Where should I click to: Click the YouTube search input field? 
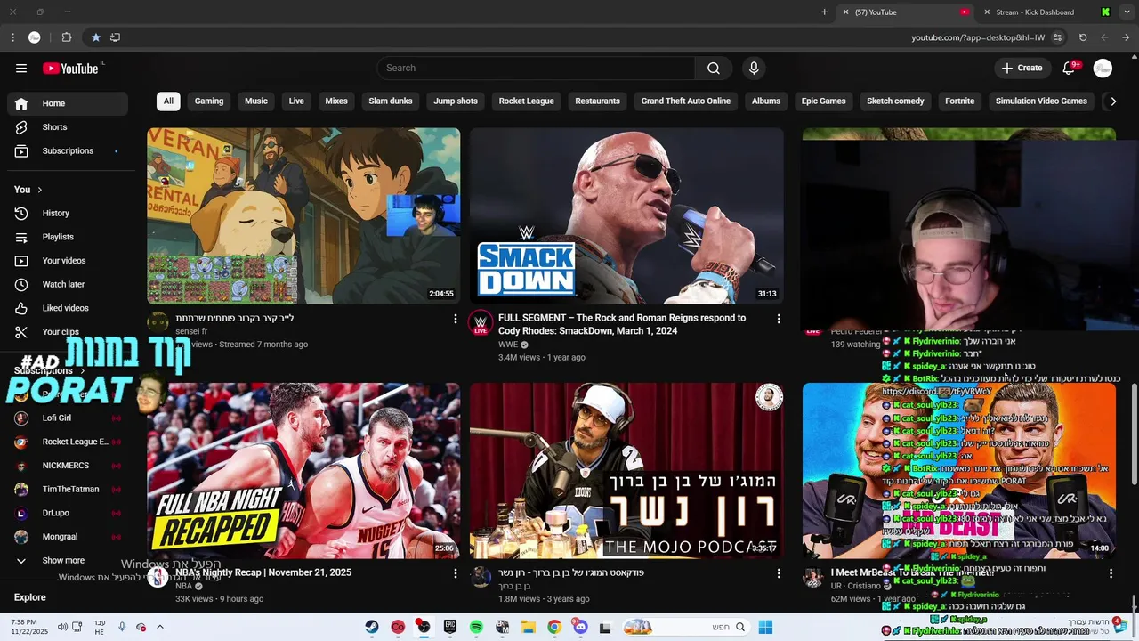coord(536,69)
